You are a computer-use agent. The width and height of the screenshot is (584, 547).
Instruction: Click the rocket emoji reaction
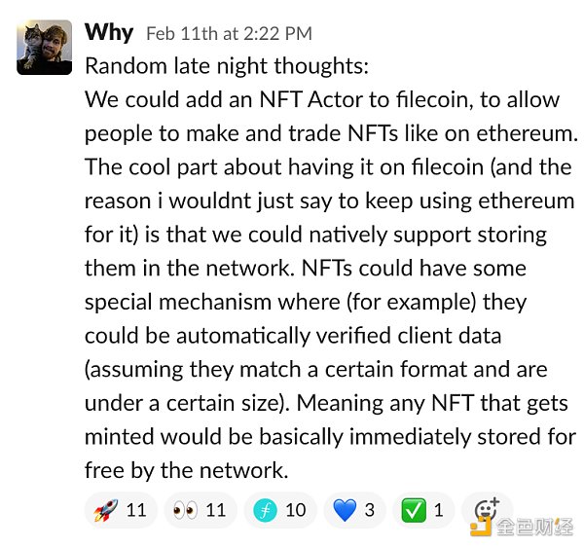(x=121, y=510)
